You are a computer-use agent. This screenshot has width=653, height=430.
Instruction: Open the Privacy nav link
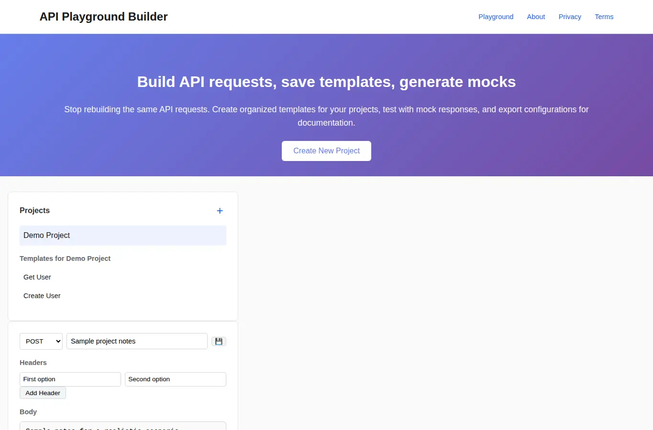[570, 17]
